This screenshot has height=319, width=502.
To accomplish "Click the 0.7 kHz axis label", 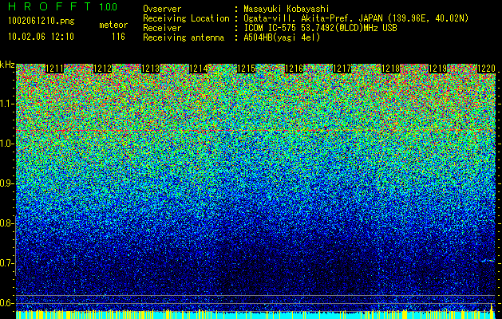I will (x=6, y=263).
